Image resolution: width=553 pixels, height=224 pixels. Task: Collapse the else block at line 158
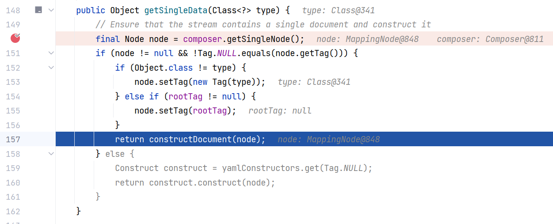click(51, 154)
